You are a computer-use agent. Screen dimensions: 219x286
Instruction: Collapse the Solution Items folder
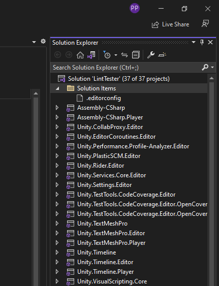click(x=57, y=88)
